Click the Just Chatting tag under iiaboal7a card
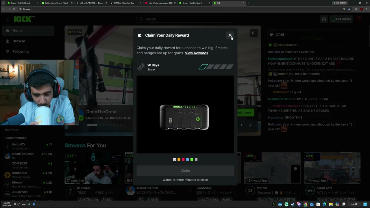The image size is (370, 208). click(x=88, y=199)
